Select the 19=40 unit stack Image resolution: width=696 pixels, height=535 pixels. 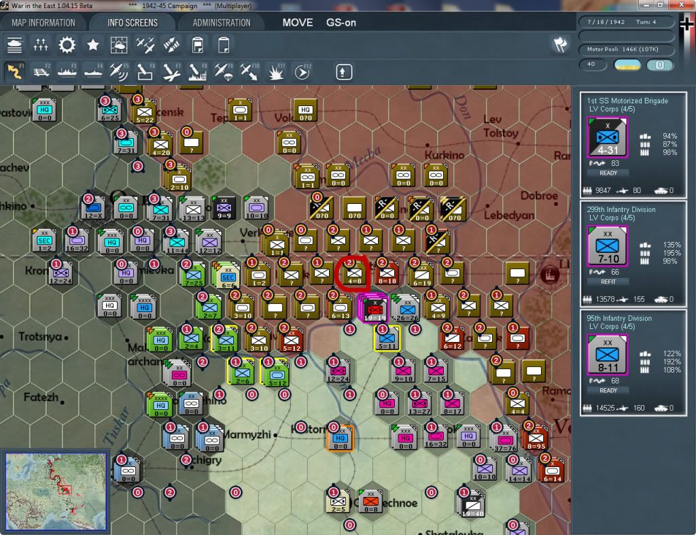coord(472,505)
